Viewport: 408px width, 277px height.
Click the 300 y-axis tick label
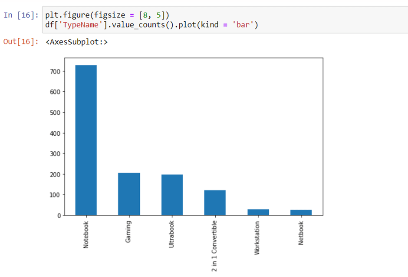click(x=55, y=154)
